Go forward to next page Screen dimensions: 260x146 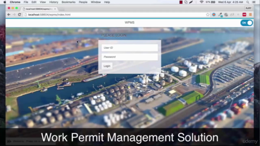(14, 15)
